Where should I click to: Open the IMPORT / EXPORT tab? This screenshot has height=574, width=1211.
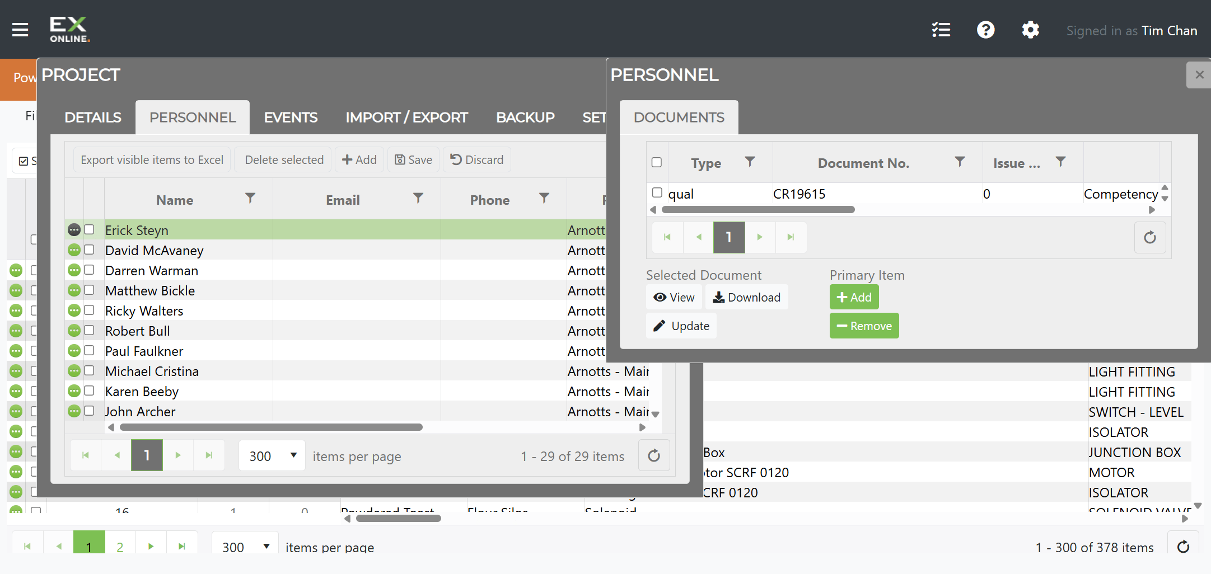point(406,117)
